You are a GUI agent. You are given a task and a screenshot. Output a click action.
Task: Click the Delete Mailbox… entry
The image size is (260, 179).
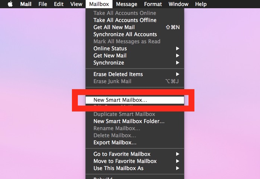pos(135,135)
